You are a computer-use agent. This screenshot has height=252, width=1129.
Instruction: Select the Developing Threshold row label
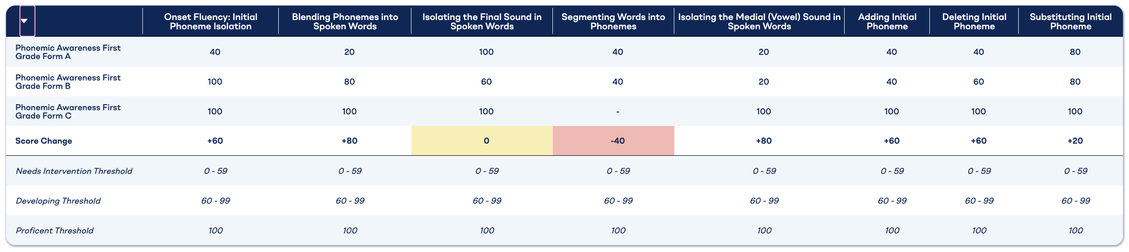click(58, 200)
